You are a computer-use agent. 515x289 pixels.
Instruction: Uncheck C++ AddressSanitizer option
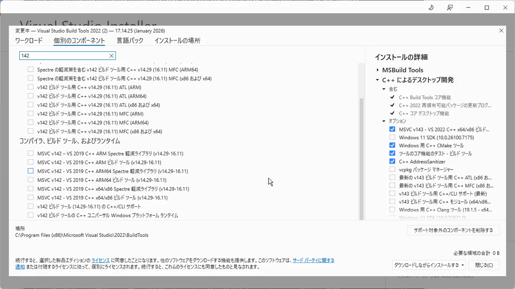[x=392, y=161]
